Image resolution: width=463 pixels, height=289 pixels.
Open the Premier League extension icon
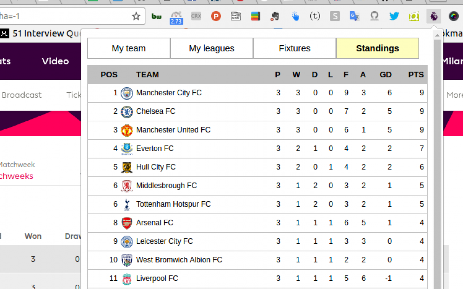[434, 16]
